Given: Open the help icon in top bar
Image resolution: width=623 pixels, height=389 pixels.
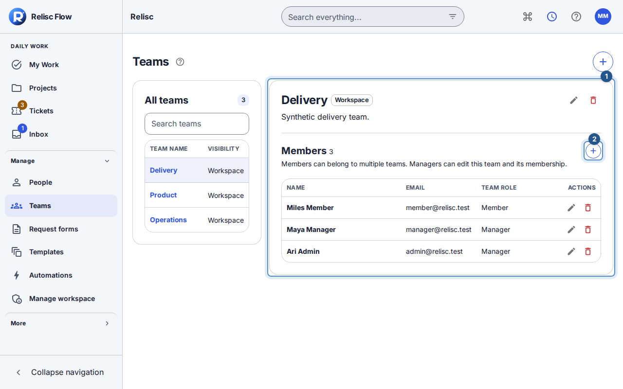Looking at the screenshot, I should coord(576,17).
